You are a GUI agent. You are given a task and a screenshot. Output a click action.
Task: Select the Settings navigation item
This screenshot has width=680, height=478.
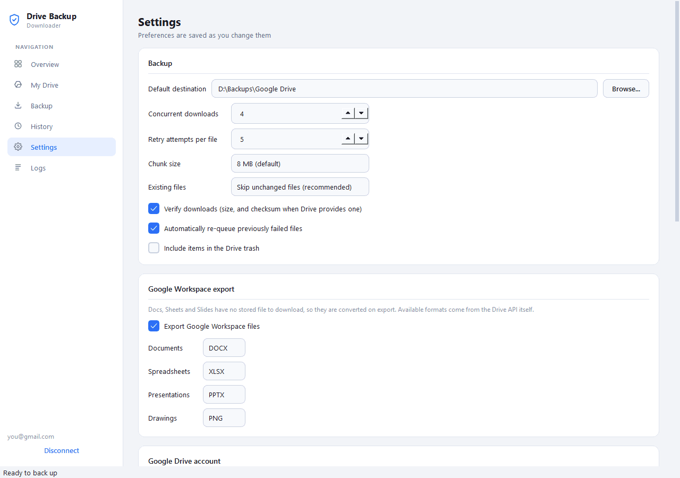[x=62, y=147]
